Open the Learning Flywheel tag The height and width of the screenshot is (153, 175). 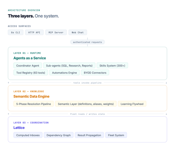tap(132, 104)
